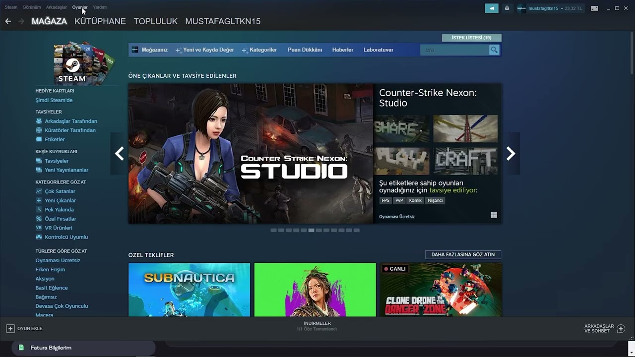635x357 pixels.
Task: Click the Big Picture mode icon
Action: (x=594, y=8)
